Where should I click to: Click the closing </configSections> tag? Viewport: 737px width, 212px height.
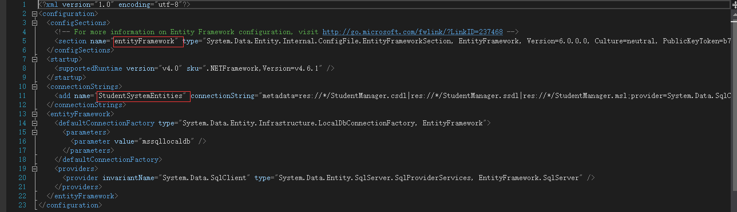[x=81, y=50]
